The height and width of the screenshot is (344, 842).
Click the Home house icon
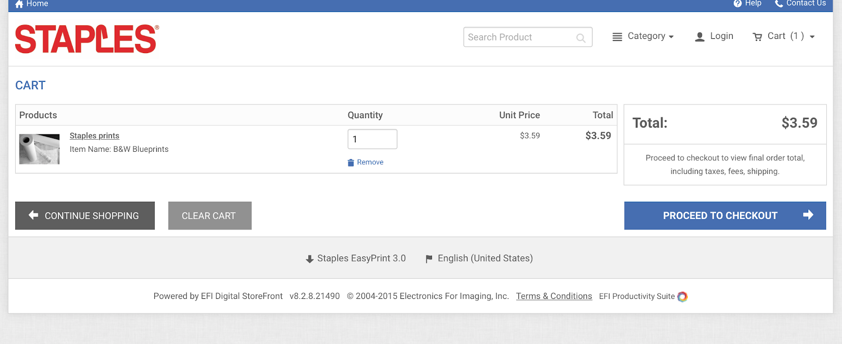pos(19,4)
